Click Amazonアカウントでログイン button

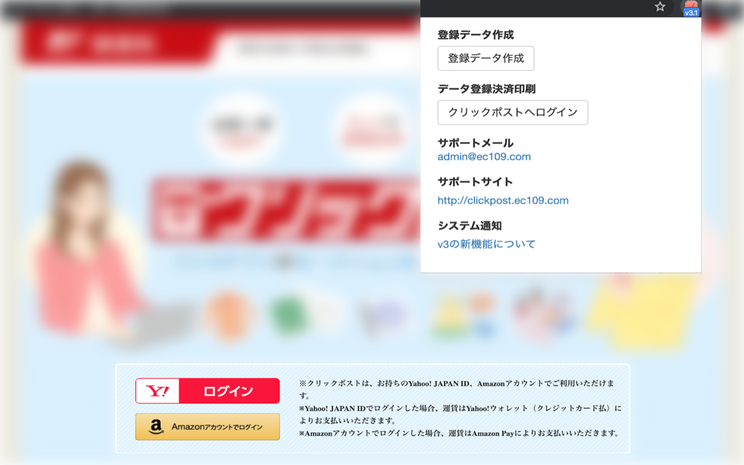[x=208, y=427]
